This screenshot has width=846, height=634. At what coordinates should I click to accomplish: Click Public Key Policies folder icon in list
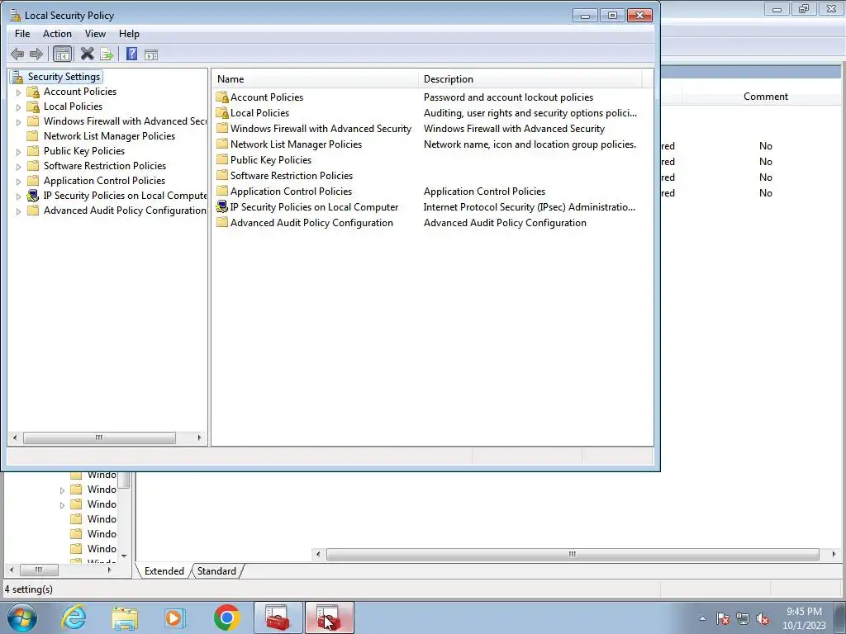(x=221, y=159)
